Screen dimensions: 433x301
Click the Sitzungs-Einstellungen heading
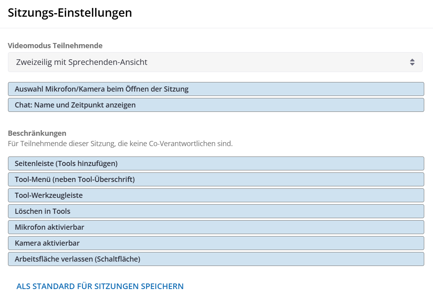point(70,13)
